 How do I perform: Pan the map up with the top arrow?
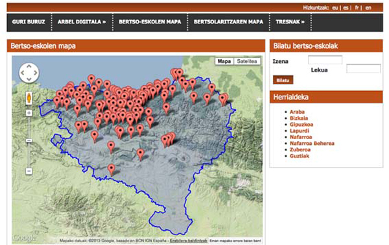coord(29,67)
